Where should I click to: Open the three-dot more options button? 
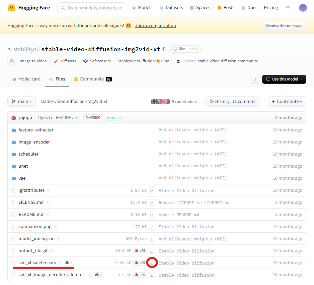click(x=255, y=79)
